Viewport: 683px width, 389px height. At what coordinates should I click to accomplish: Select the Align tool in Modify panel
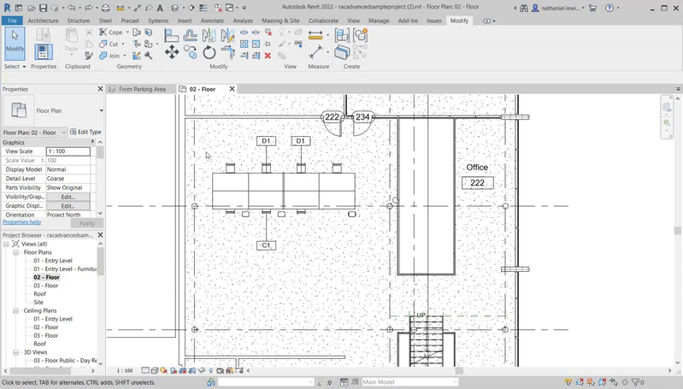(x=172, y=35)
